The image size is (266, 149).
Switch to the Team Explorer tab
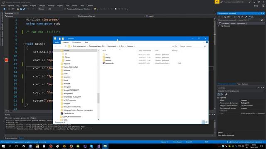coord(242,84)
